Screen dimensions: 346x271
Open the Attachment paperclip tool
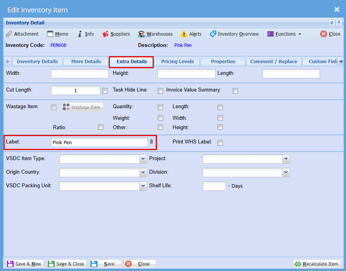point(22,34)
